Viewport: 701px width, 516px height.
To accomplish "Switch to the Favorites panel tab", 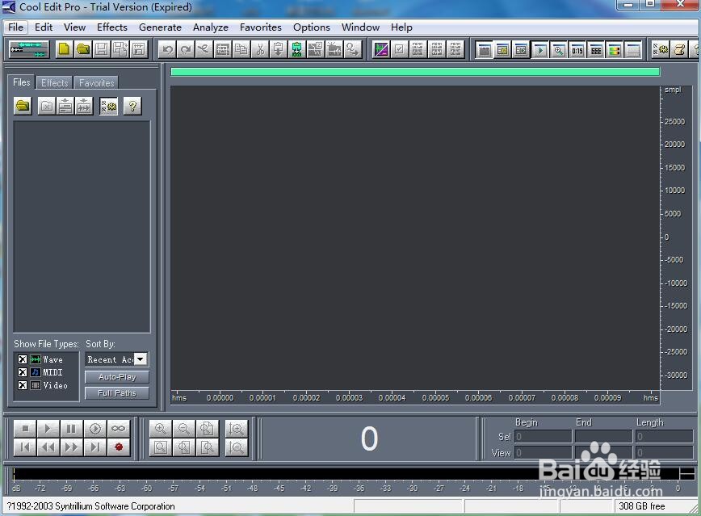I will [x=97, y=82].
